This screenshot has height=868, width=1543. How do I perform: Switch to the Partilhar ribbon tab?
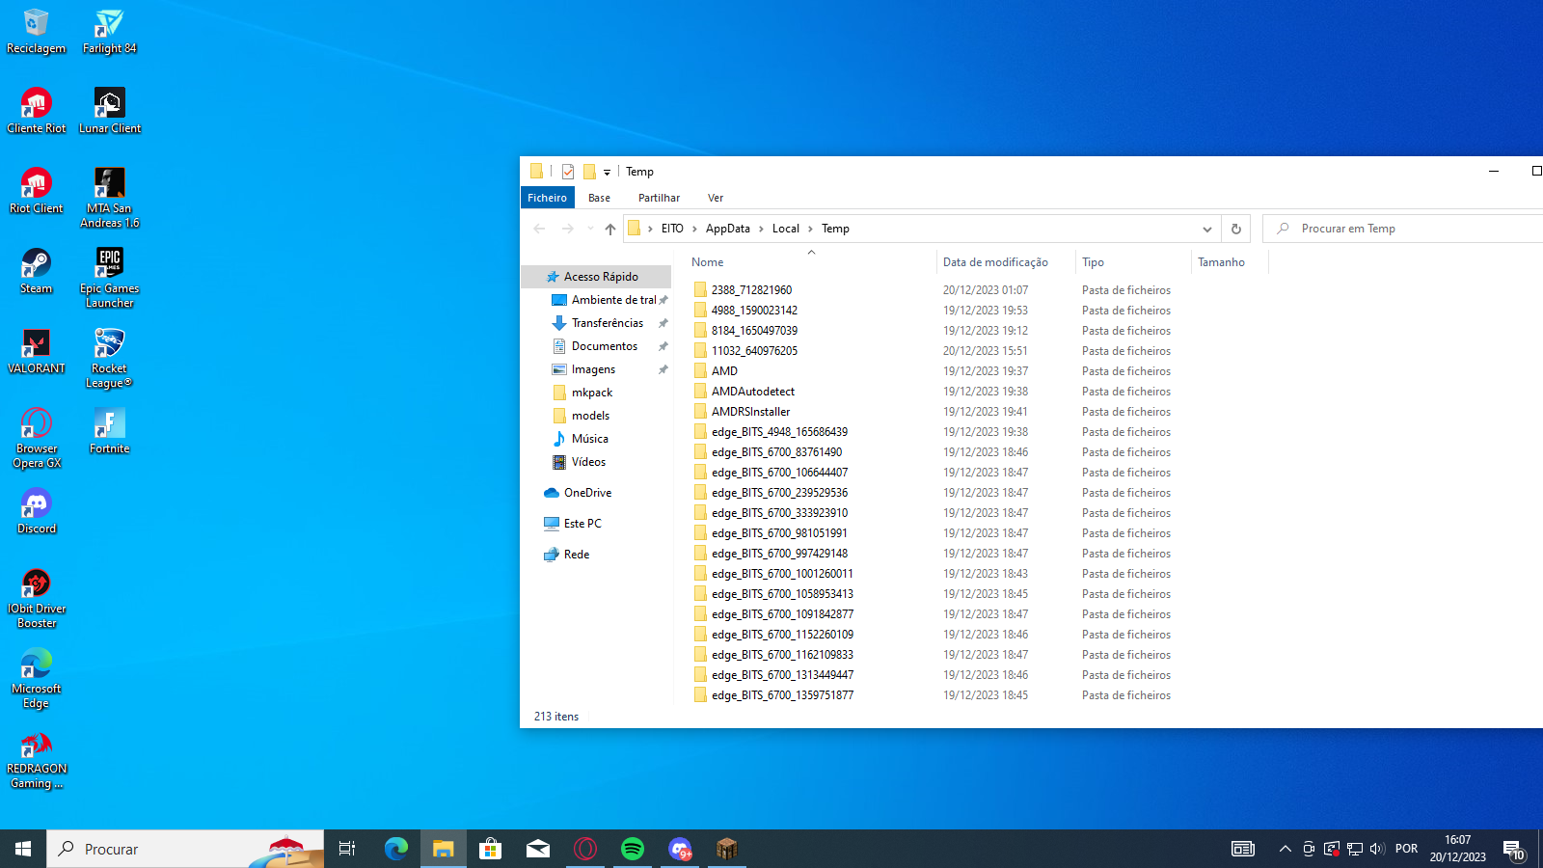point(659,198)
